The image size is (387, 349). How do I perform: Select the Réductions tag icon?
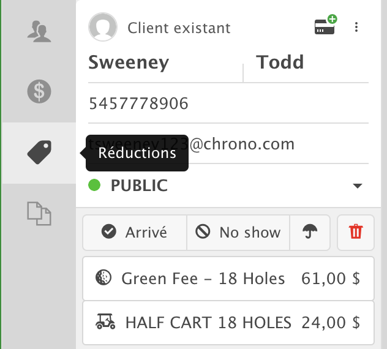39,152
